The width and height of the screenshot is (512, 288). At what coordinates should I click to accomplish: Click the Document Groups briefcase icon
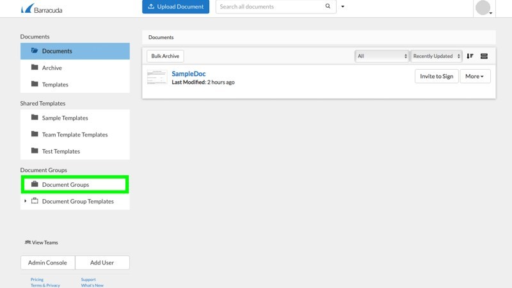point(35,184)
